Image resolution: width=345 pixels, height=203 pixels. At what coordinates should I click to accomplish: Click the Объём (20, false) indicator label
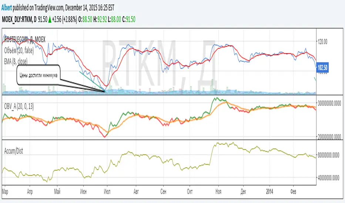click(19, 51)
